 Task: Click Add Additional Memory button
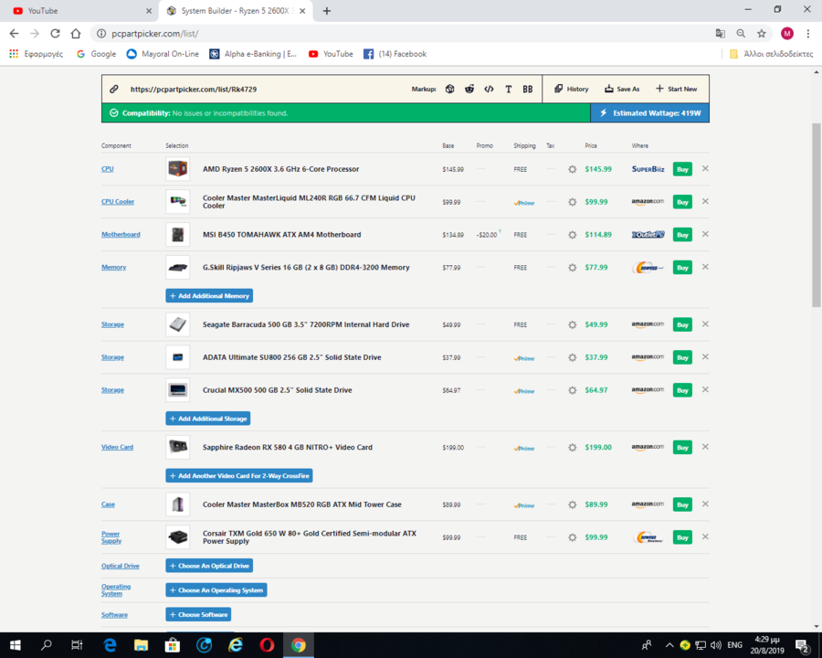[209, 296]
